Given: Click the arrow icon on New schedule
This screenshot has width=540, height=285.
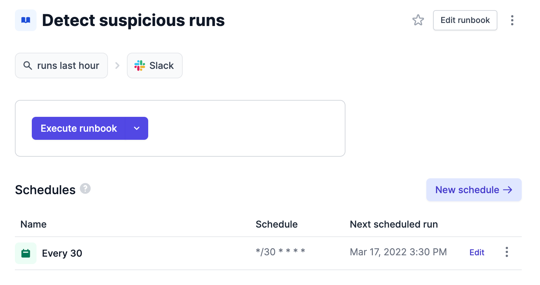Looking at the screenshot, I should (508, 190).
